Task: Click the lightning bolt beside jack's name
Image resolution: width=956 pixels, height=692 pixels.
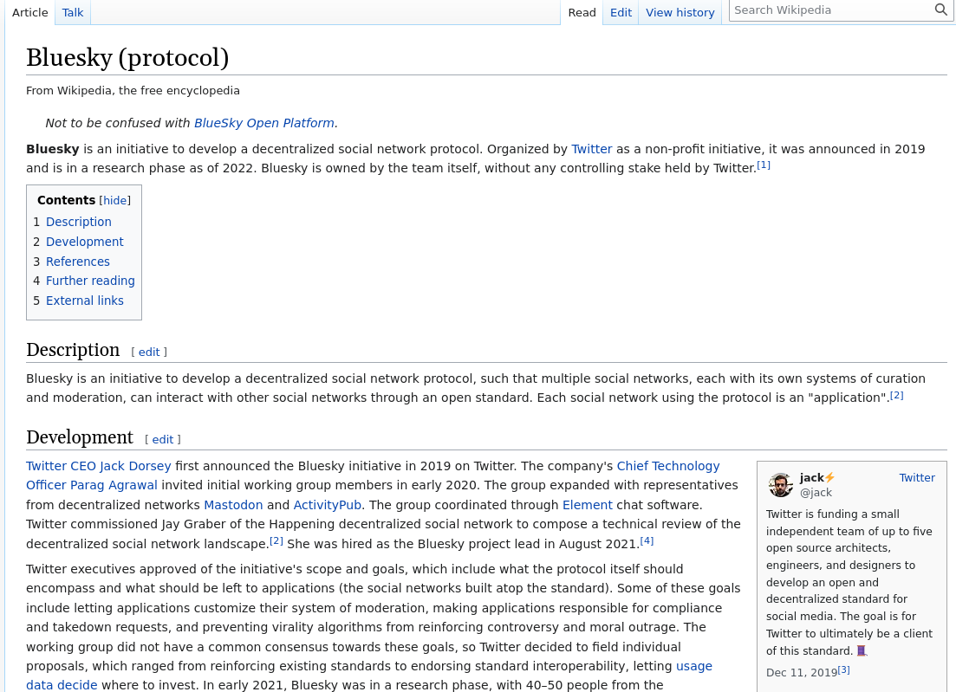Action: [x=829, y=477]
